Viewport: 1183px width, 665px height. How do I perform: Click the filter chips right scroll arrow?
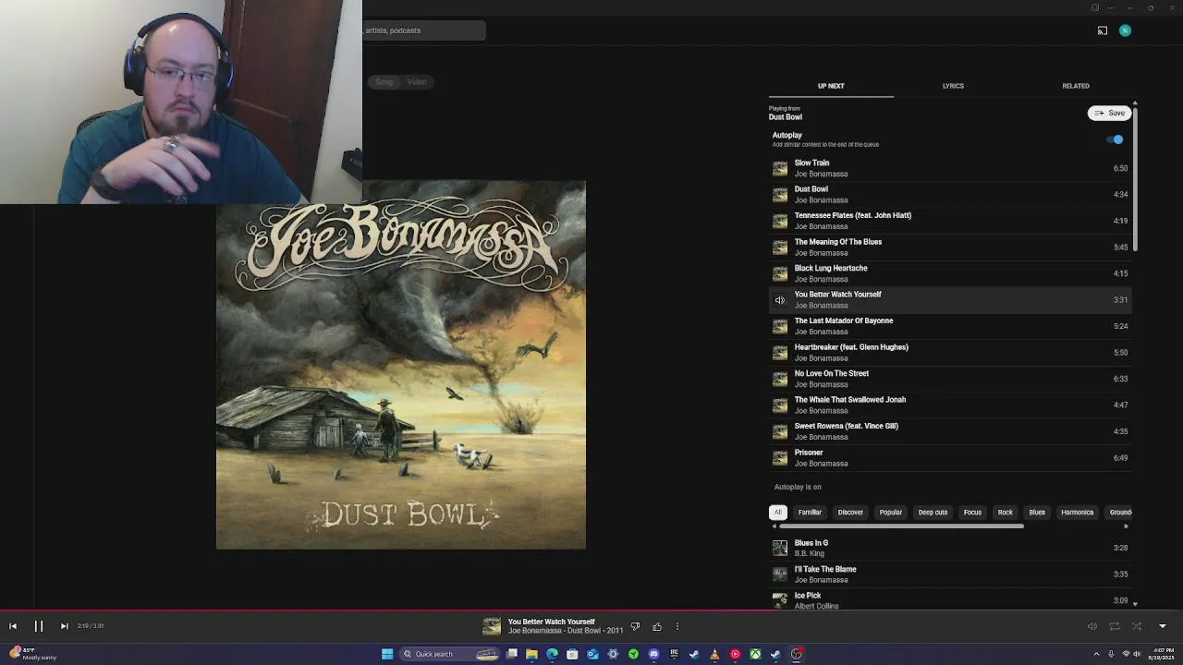(x=1126, y=526)
